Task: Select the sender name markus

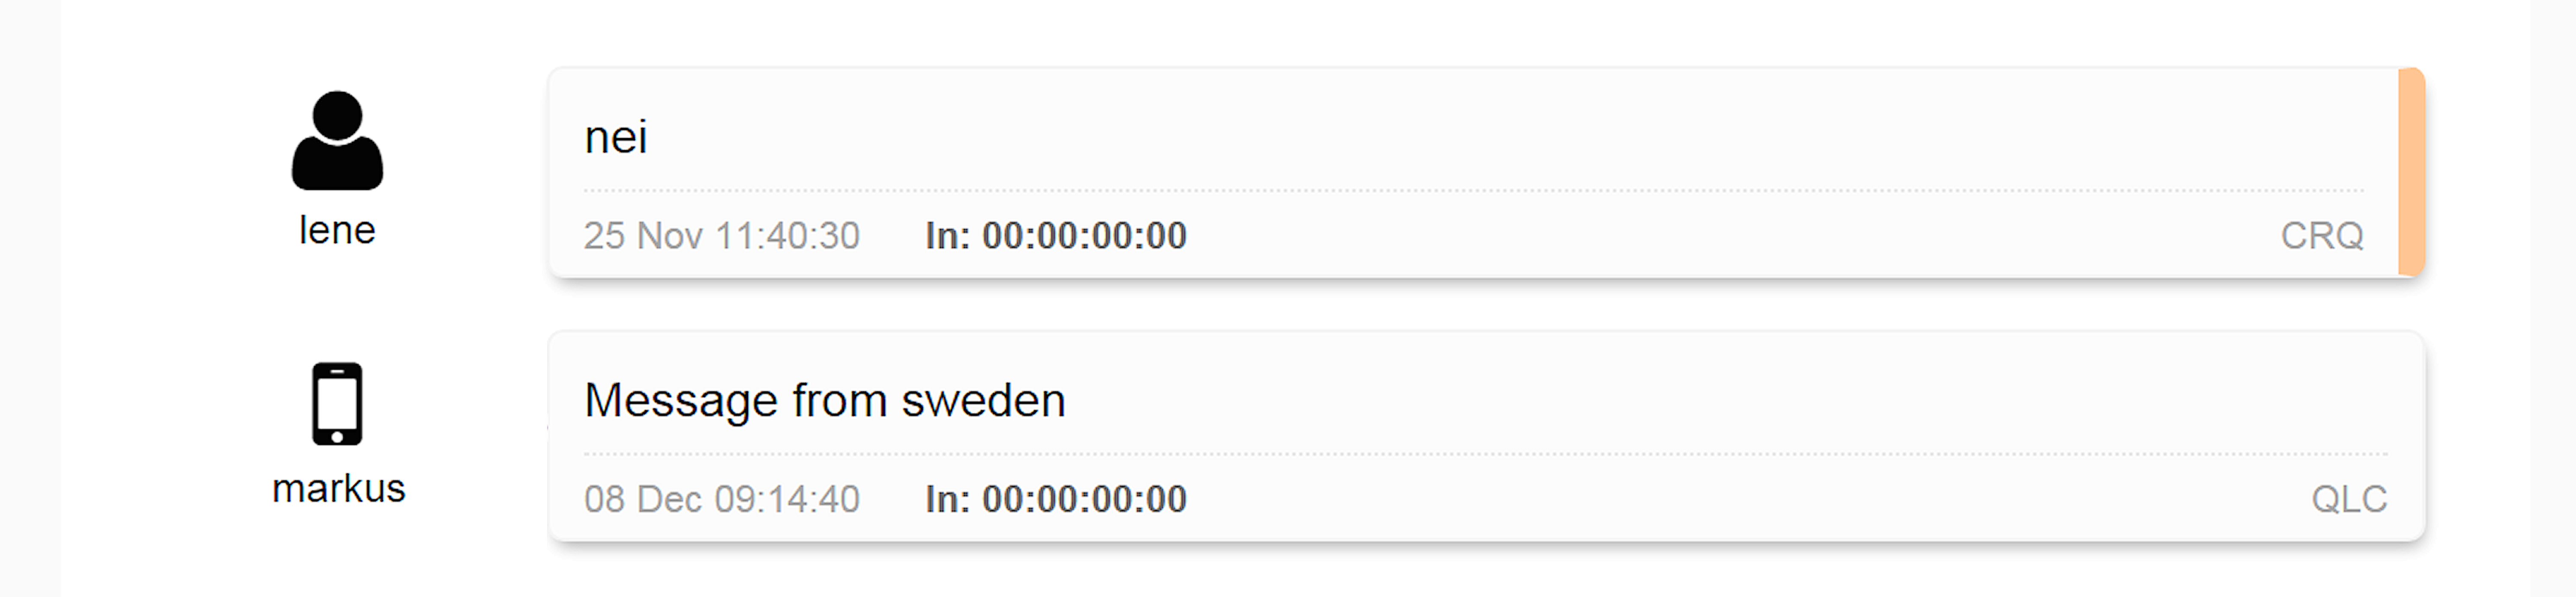Action: point(338,488)
